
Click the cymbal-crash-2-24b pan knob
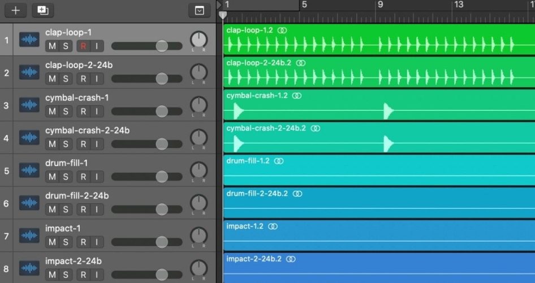[199, 138]
